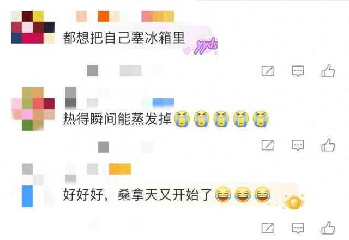Viewport: 349px width, 240px height.
Task: Reply to the 桑拿天又开始了 comment
Action: 298,228
